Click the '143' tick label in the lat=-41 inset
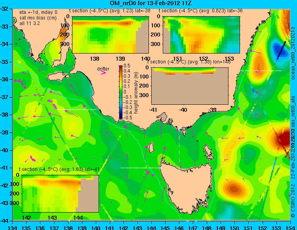Image resolution: width=297 pixels, height=230 pixels. (x=52, y=217)
